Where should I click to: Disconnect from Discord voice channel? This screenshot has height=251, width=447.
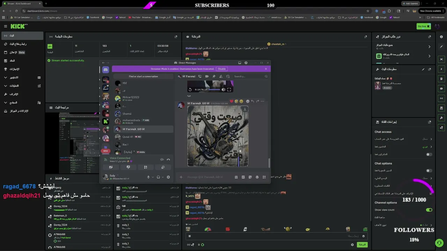pyautogui.click(x=168, y=160)
